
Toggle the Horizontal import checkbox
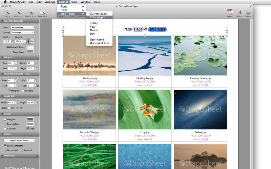[5, 150]
